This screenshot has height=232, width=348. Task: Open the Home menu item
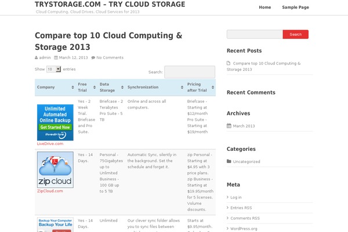265,8
